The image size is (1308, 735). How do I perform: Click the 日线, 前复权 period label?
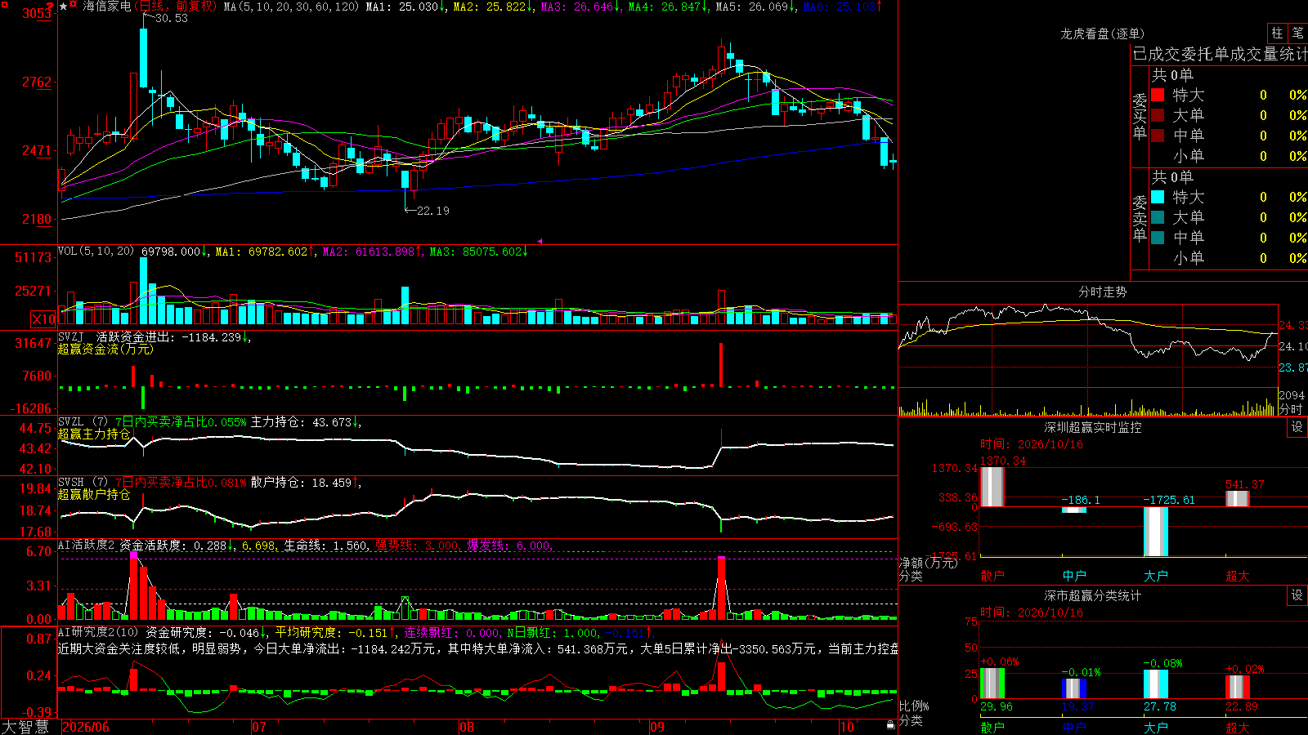click(x=177, y=7)
